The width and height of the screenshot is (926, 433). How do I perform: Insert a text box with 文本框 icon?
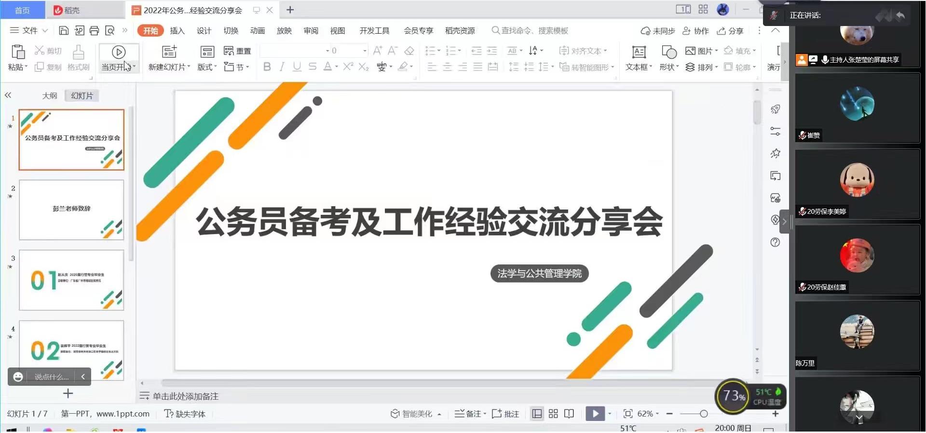tap(639, 52)
